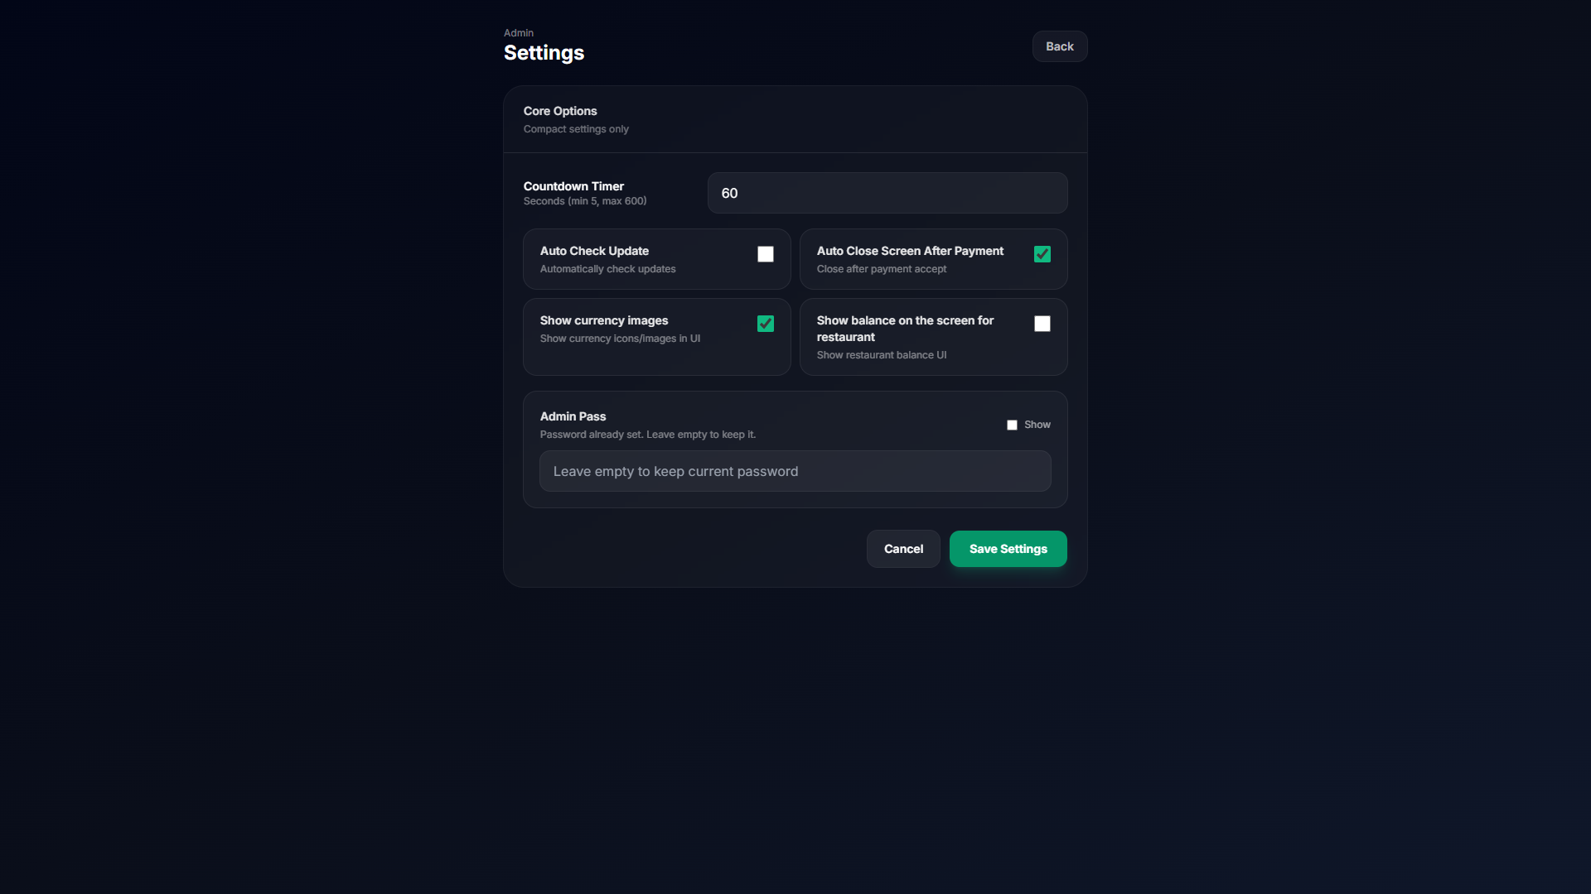The image size is (1591, 894).
Task: Select the Countdown Timer label
Action: tap(573, 186)
